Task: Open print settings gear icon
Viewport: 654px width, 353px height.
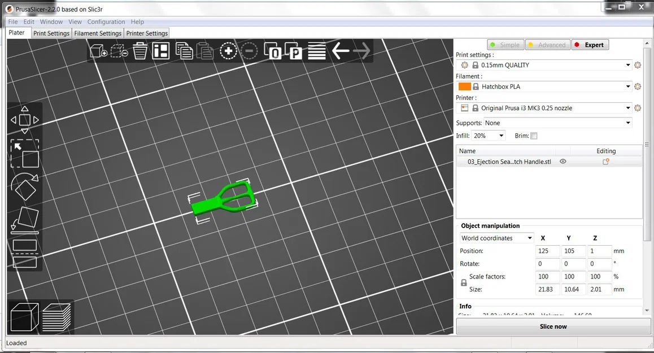Action: click(637, 65)
